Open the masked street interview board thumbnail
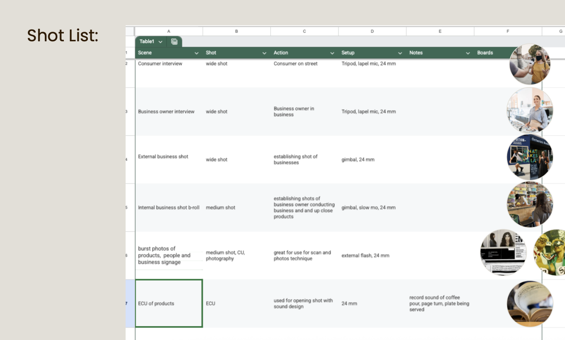Screen dimensions: 565x340 (x=530, y=64)
